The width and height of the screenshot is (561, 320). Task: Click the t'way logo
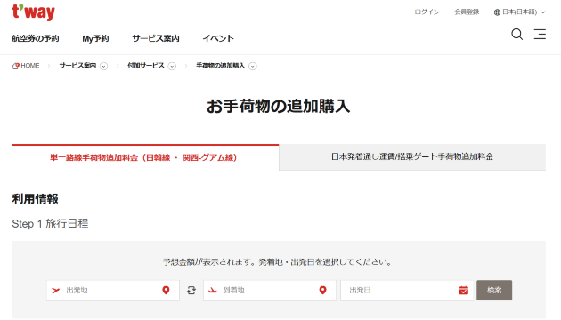click(x=33, y=12)
